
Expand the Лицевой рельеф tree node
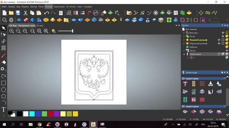tap(184, 40)
